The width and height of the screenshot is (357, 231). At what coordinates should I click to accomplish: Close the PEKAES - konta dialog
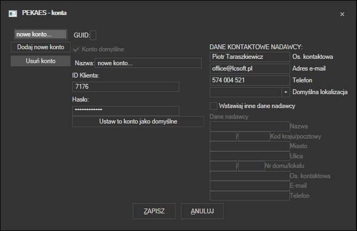[342, 14]
